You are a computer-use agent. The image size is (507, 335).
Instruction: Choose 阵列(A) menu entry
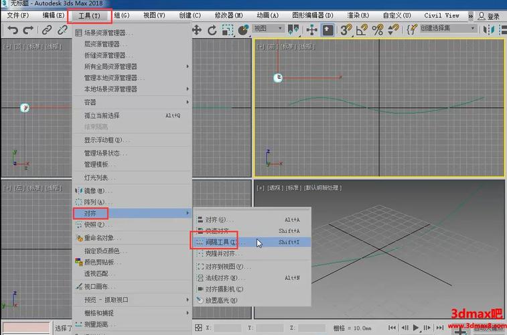(132, 202)
